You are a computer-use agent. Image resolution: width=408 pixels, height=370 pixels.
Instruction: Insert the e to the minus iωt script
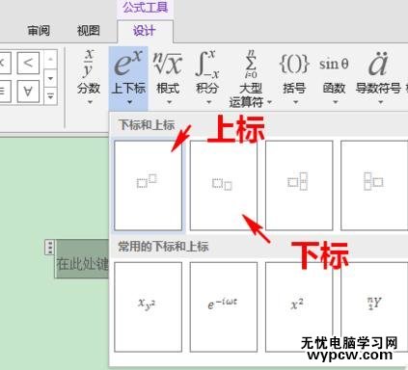[x=224, y=306]
